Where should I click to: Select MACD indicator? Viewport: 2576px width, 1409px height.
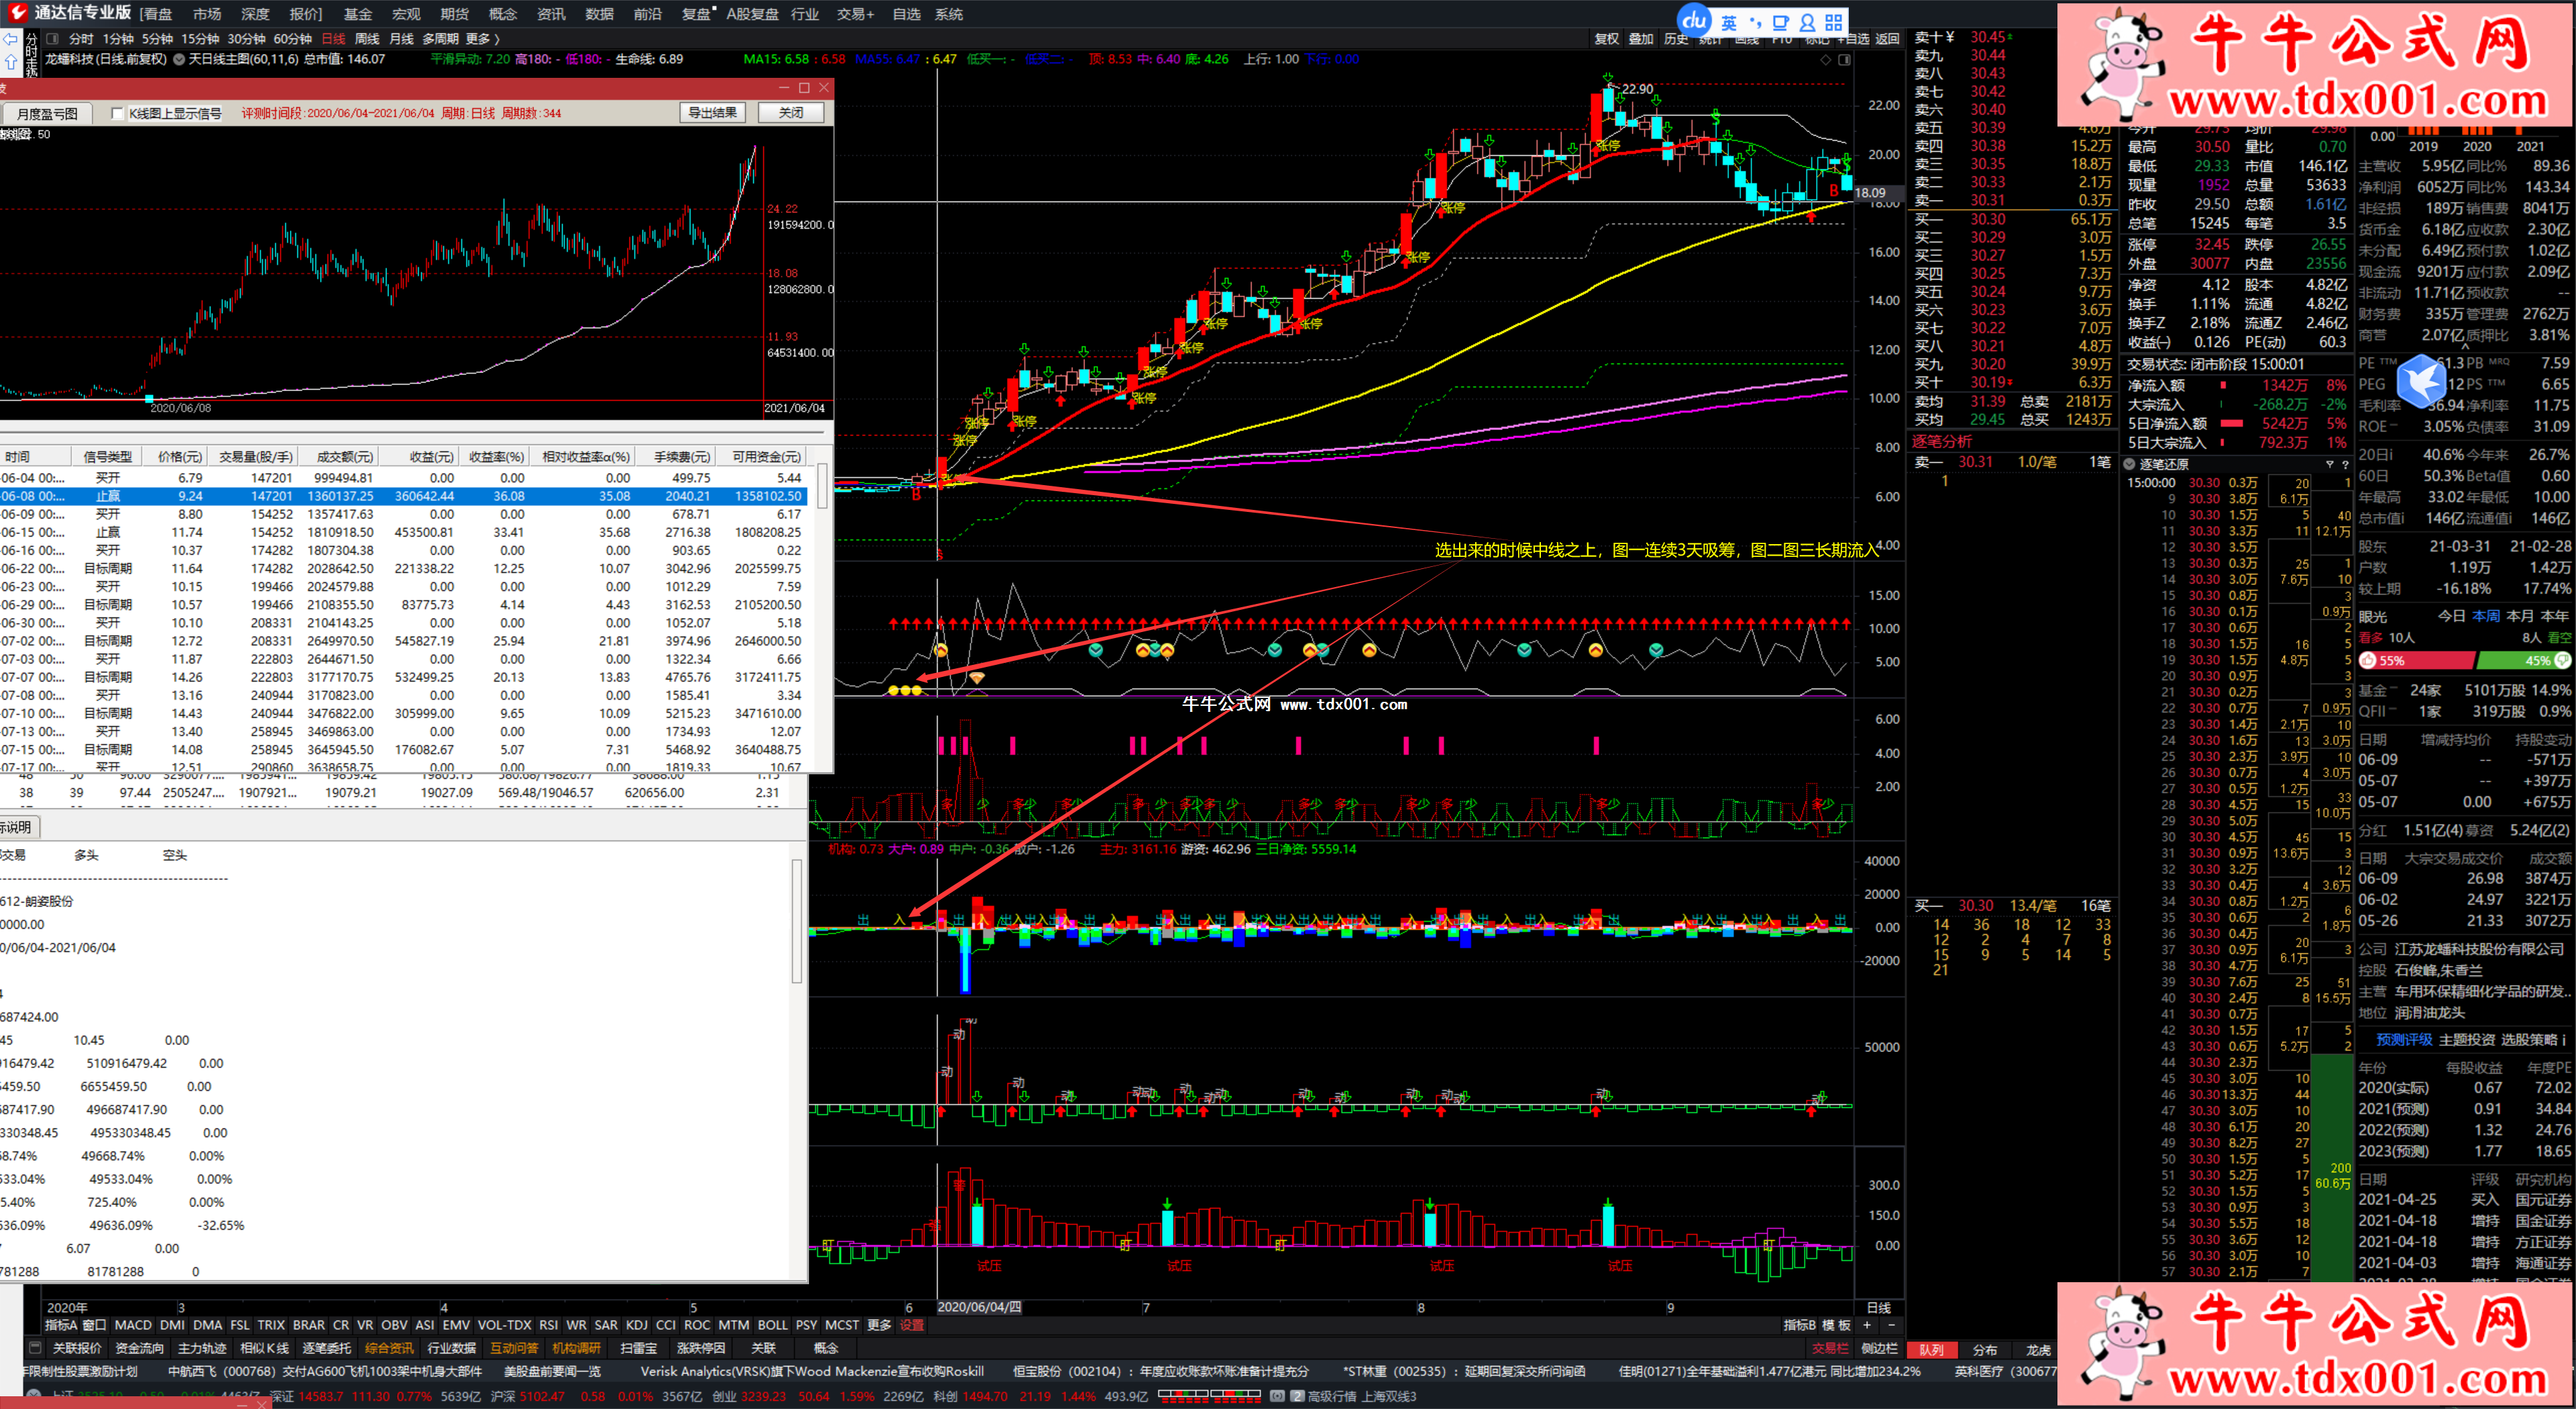133,1325
